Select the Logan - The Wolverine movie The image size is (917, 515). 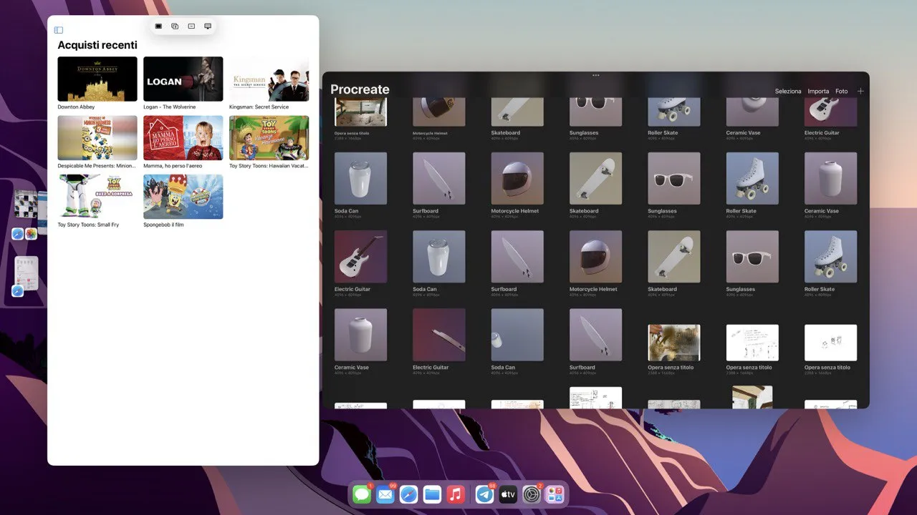[183, 79]
